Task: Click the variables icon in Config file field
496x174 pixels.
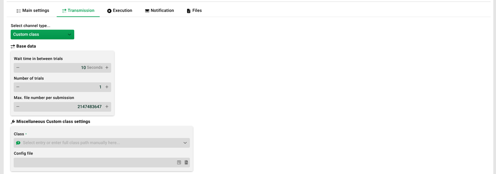Action: point(179,163)
